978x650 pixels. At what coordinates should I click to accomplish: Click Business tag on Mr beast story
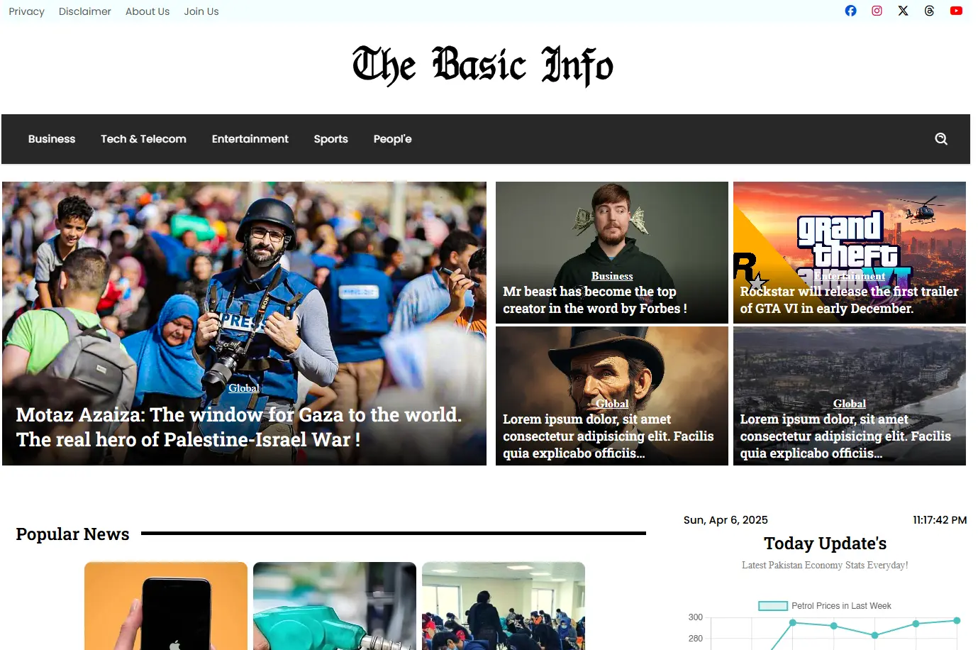(612, 276)
